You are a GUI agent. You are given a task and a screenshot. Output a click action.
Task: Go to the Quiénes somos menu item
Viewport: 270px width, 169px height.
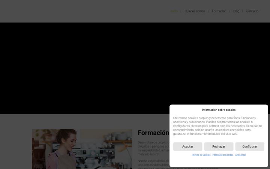pyautogui.click(x=195, y=11)
